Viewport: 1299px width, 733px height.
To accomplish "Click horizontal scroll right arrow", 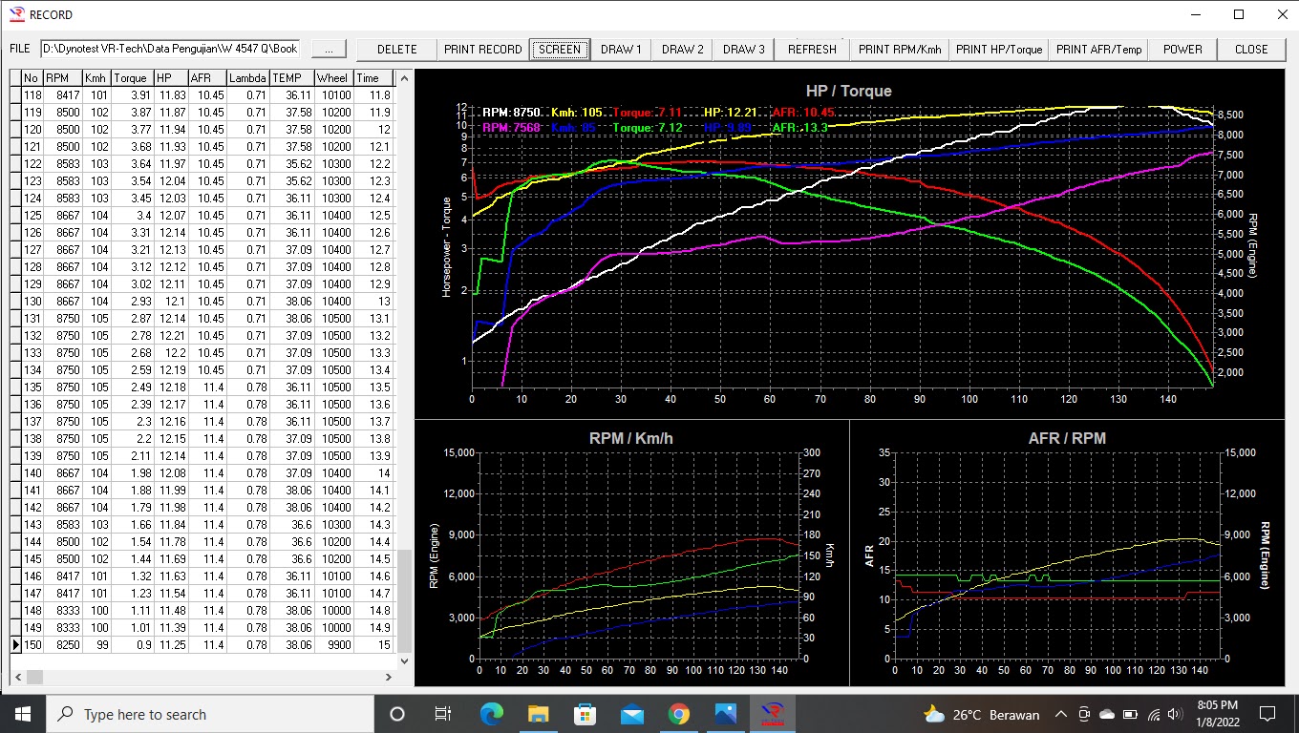I will point(389,677).
